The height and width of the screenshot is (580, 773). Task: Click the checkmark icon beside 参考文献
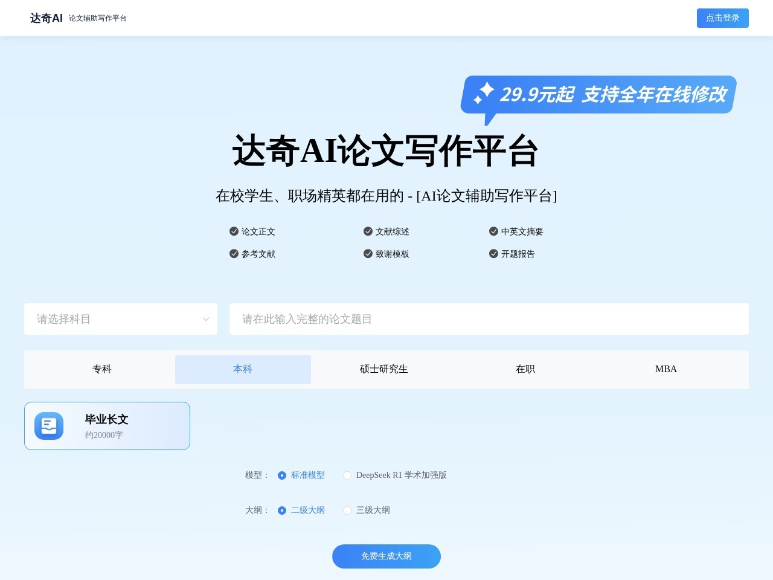(233, 254)
